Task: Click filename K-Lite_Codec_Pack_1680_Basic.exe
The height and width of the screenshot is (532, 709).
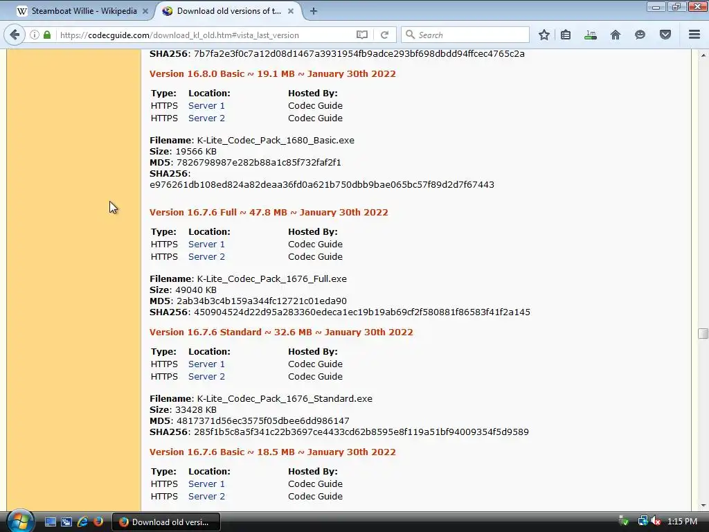Action: [x=276, y=140]
